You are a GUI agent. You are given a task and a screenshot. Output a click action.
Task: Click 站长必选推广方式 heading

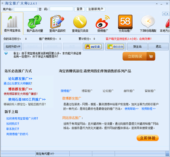pos(18,71)
